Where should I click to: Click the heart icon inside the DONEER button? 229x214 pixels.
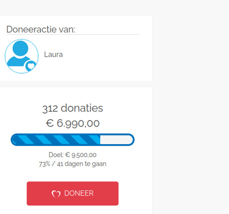(56, 194)
